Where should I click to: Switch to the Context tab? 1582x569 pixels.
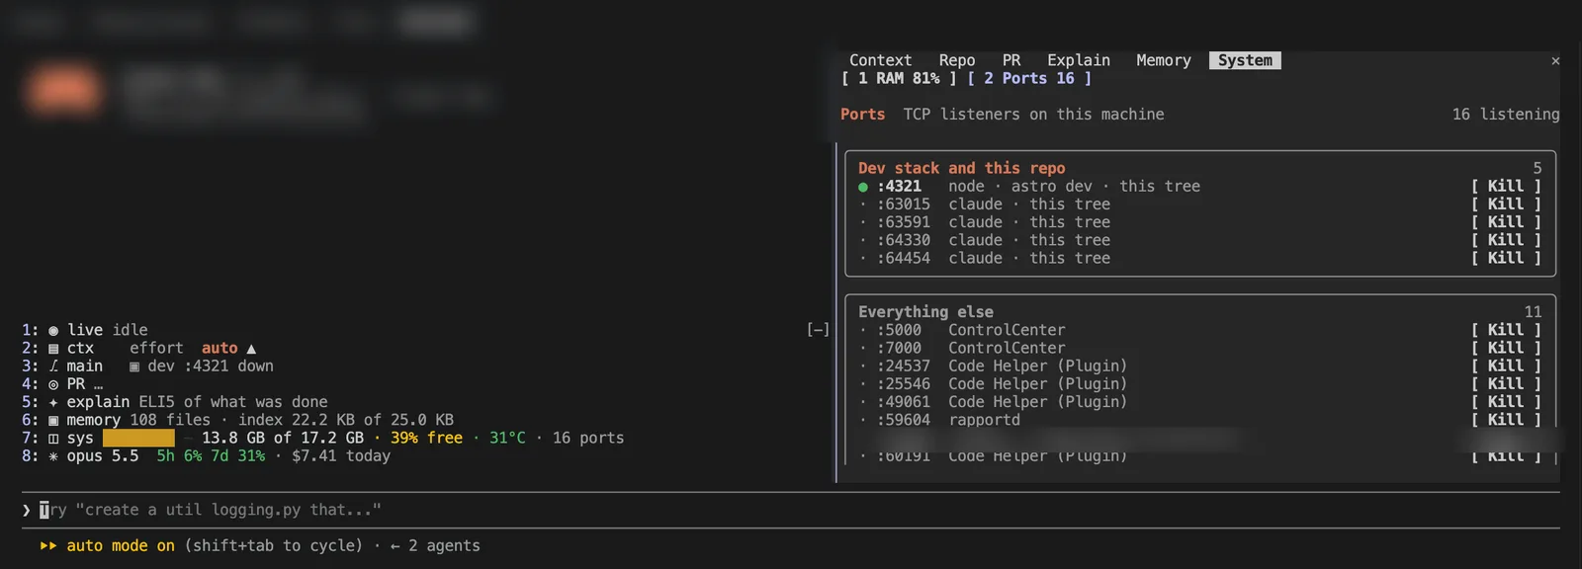(x=880, y=60)
